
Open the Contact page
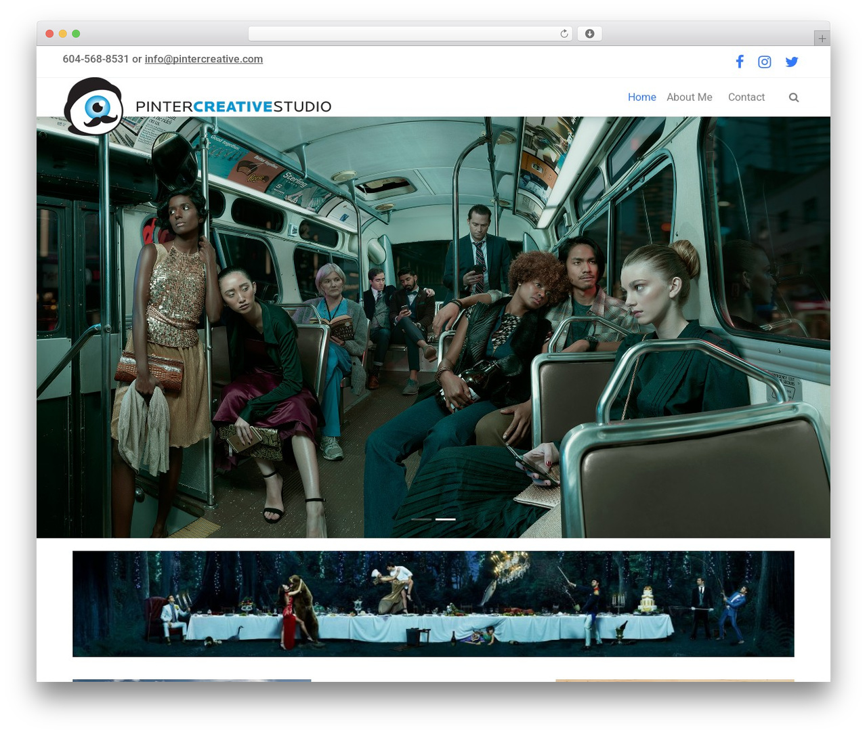point(746,98)
